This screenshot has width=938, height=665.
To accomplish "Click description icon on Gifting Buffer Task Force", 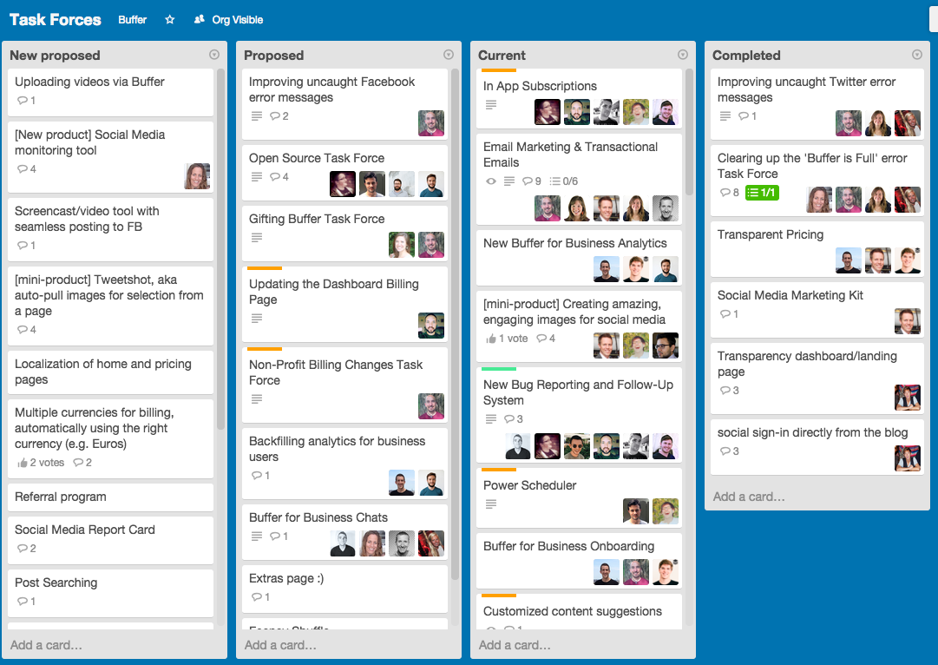I will point(257,237).
